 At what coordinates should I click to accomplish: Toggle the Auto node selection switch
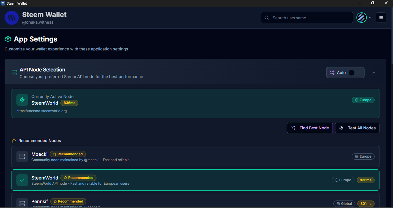click(355, 73)
